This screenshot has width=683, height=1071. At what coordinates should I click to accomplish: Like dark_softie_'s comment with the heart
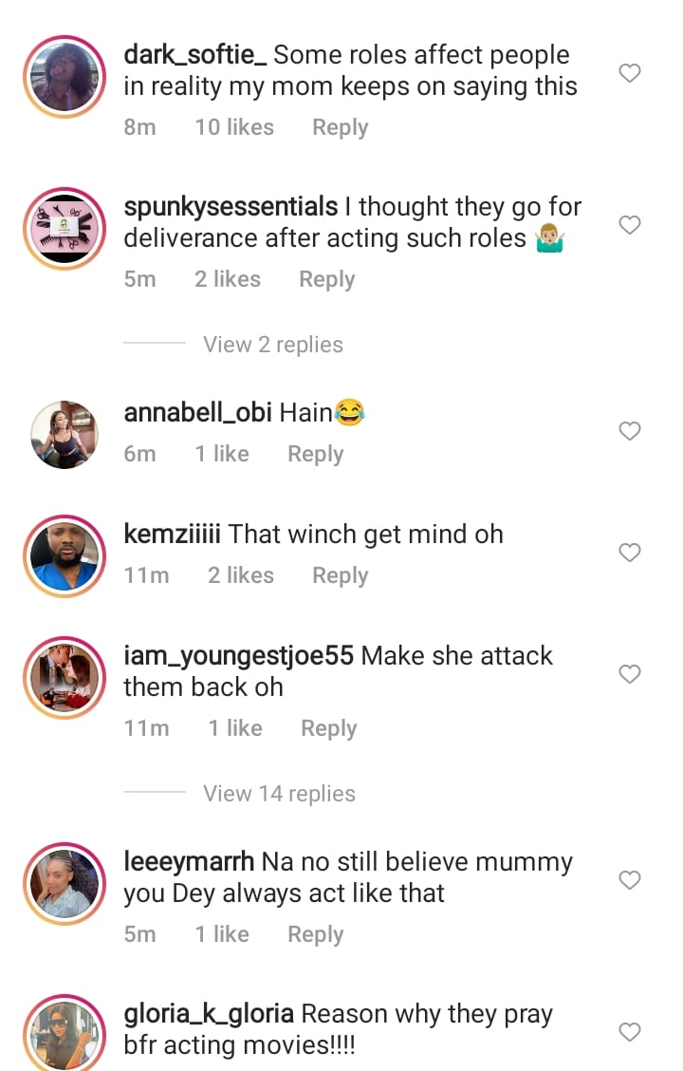[x=630, y=73]
